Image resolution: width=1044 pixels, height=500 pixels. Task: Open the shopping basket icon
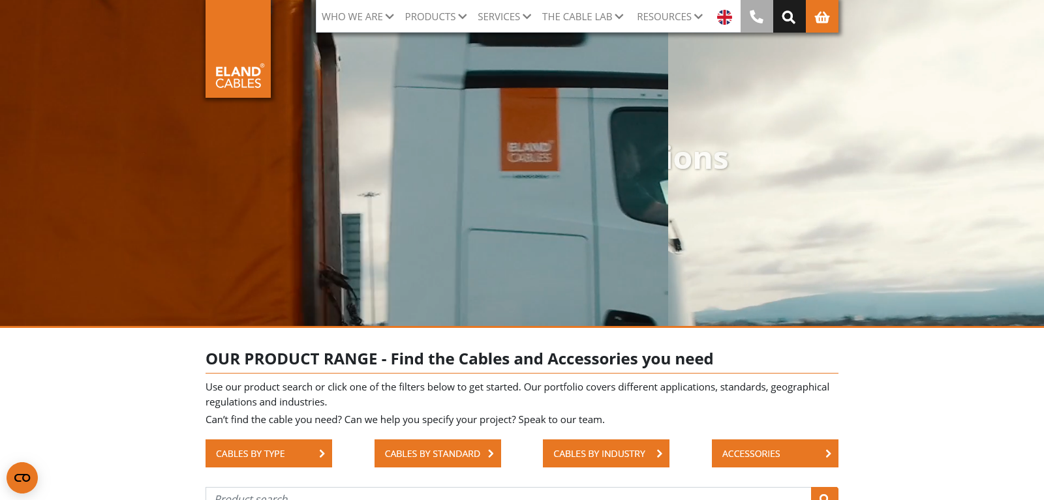click(x=822, y=17)
